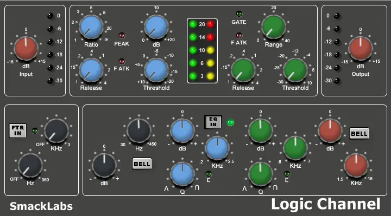Click the low-pass filter KHz knob
This screenshot has height=216, width=391.
point(56,131)
